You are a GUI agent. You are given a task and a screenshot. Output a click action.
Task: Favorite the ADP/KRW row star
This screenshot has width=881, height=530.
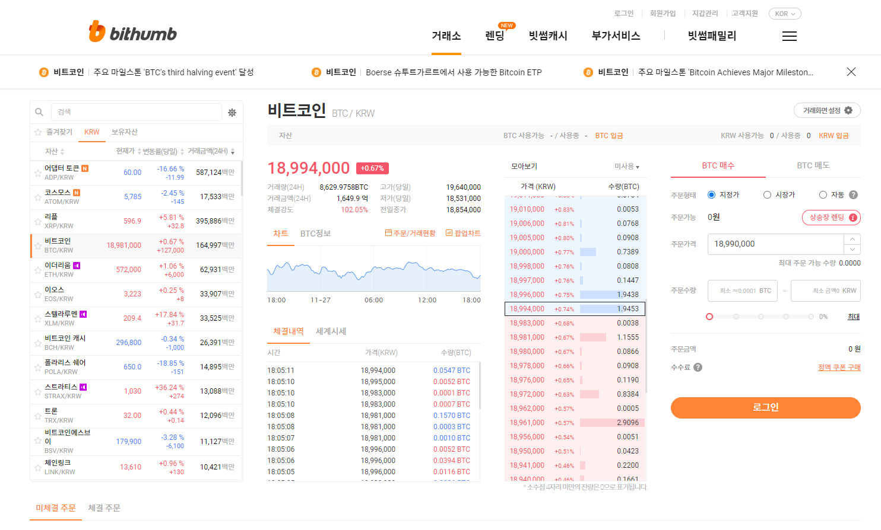[x=38, y=173]
